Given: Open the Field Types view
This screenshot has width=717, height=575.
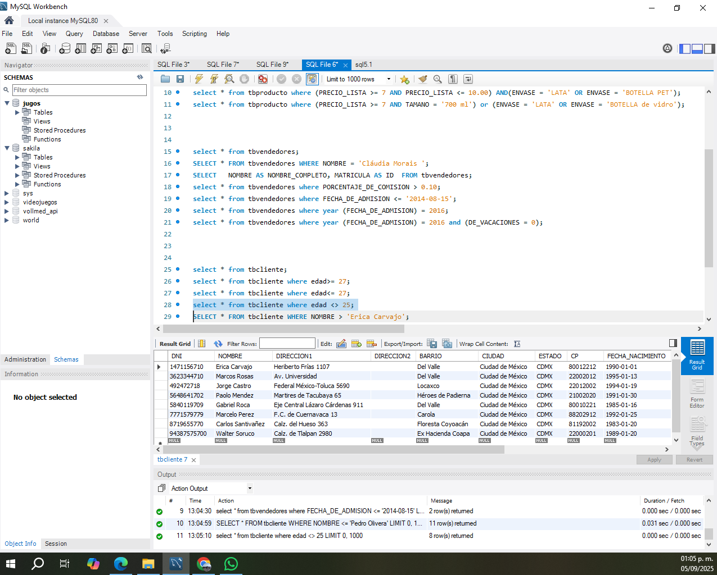Looking at the screenshot, I should (x=697, y=431).
